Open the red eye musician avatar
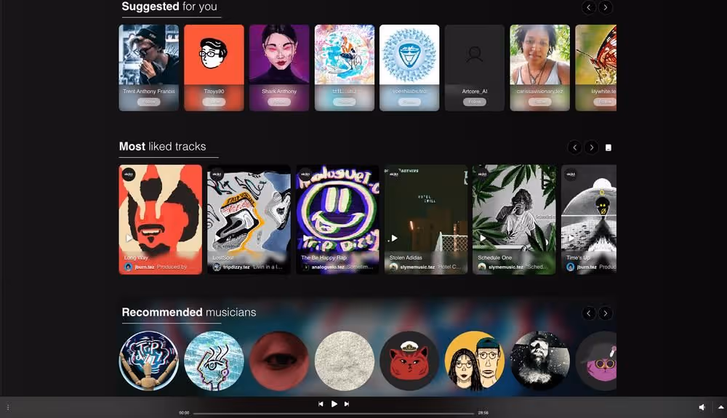The height and width of the screenshot is (418, 727). [x=279, y=361]
